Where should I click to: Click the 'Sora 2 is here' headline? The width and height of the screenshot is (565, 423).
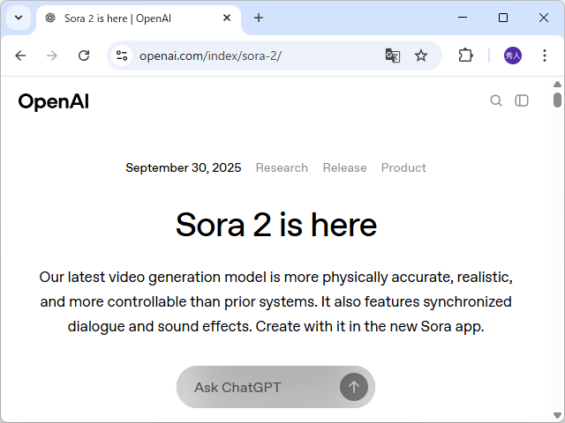pyautogui.click(x=276, y=225)
